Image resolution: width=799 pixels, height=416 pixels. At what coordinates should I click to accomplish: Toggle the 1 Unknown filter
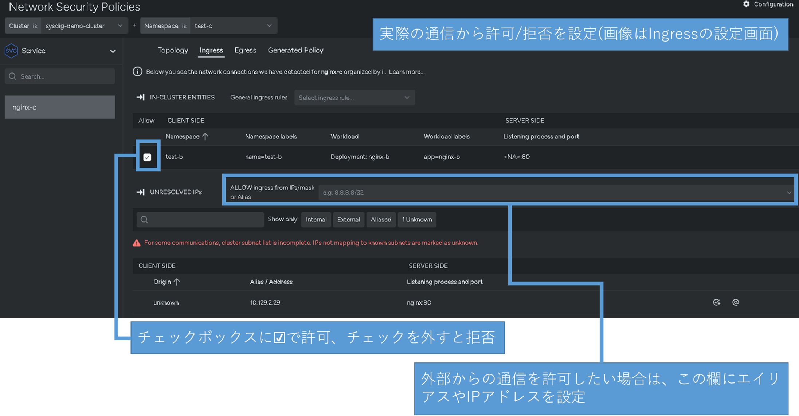(417, 220)
